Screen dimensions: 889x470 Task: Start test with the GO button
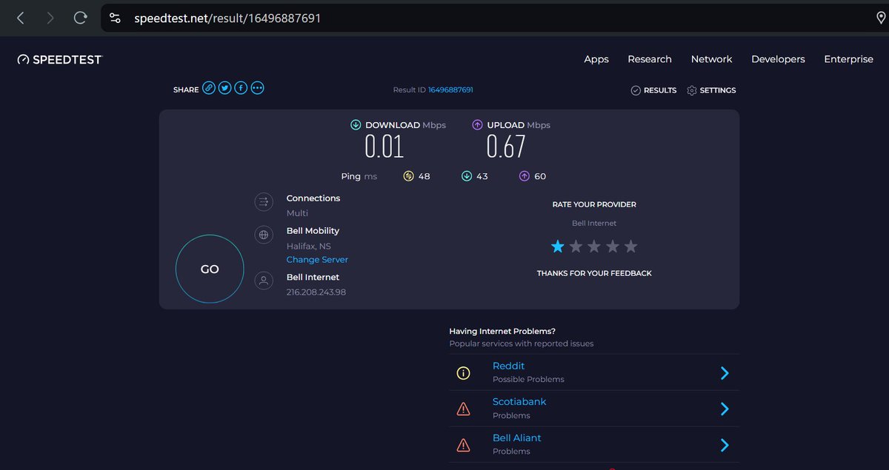click(x=210, y=269)
